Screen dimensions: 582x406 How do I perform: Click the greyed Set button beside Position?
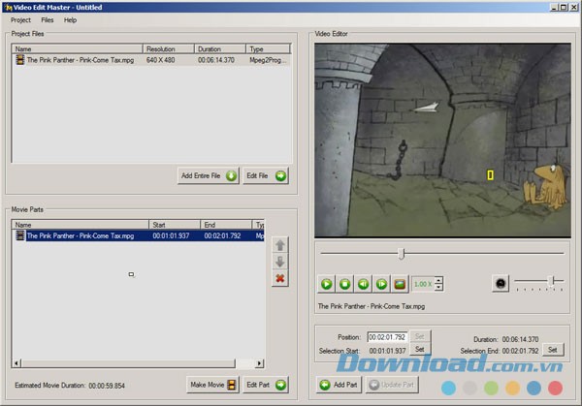tap(420, 336)
